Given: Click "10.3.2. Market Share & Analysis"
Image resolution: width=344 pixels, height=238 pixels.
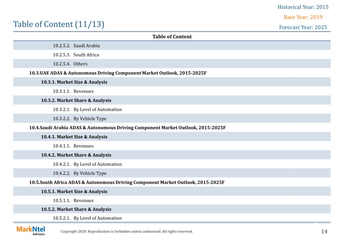Looking at the screenshot, I should click(x=76, y=100).
